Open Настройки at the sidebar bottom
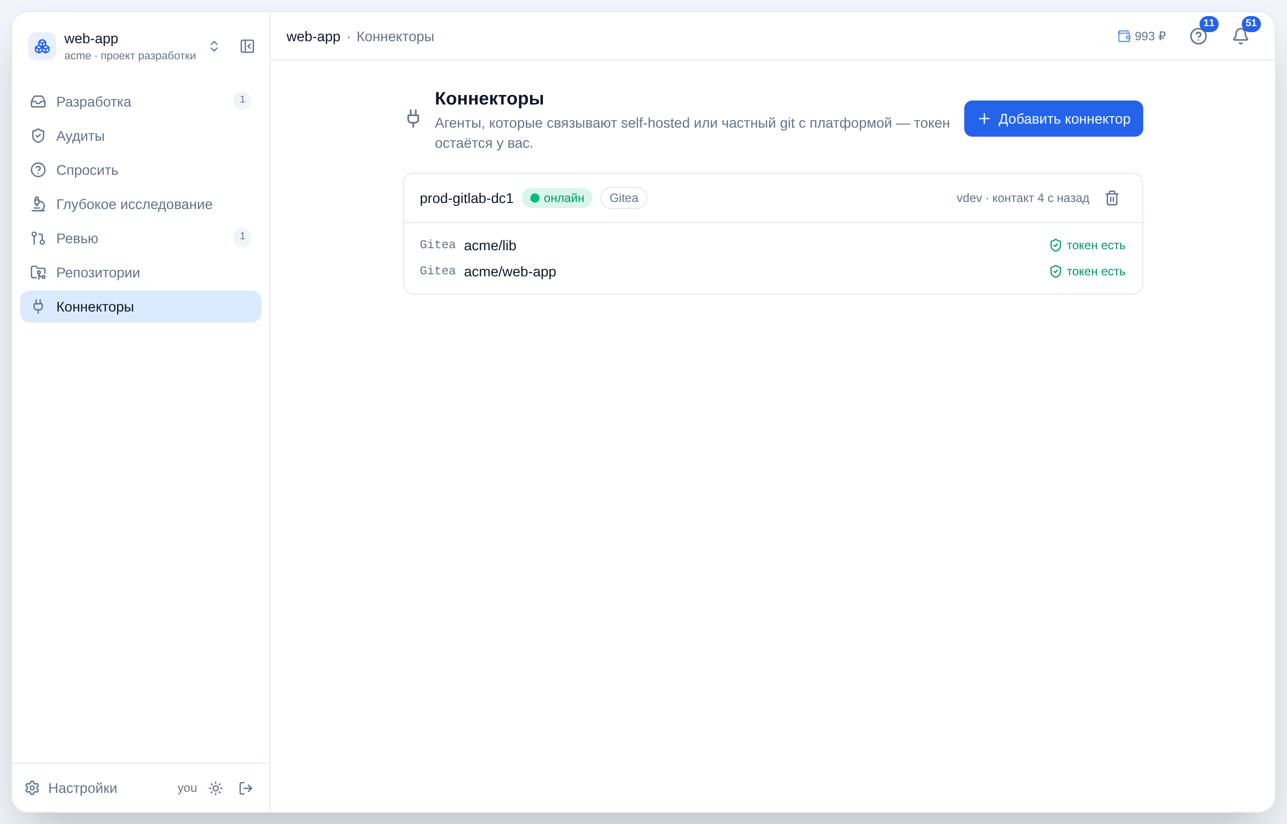Screen dimensions: 1287x824 point(71,788)
